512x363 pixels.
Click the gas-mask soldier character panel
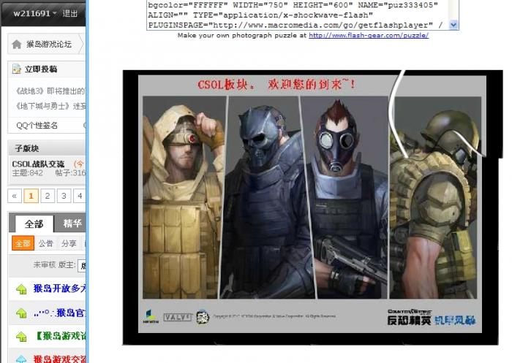pyautogui.click(x=346, y=197)
